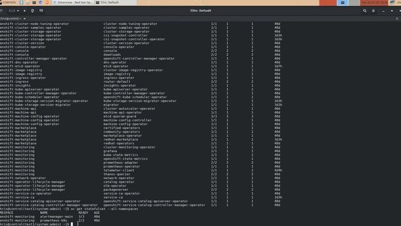This screenshot has width=401, height=226.
Task: Click the add terminal right icon
Action: tap(33, 11)
